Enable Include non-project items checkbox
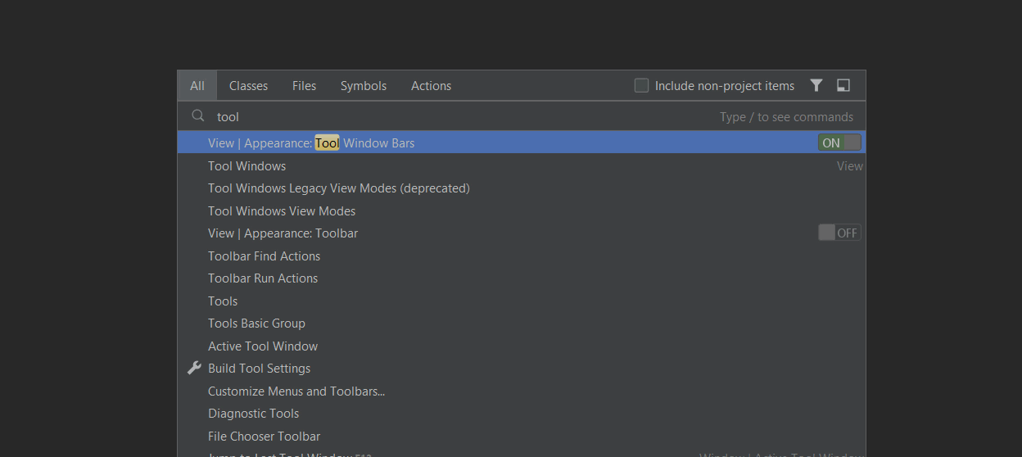 [x=642, y=85]
